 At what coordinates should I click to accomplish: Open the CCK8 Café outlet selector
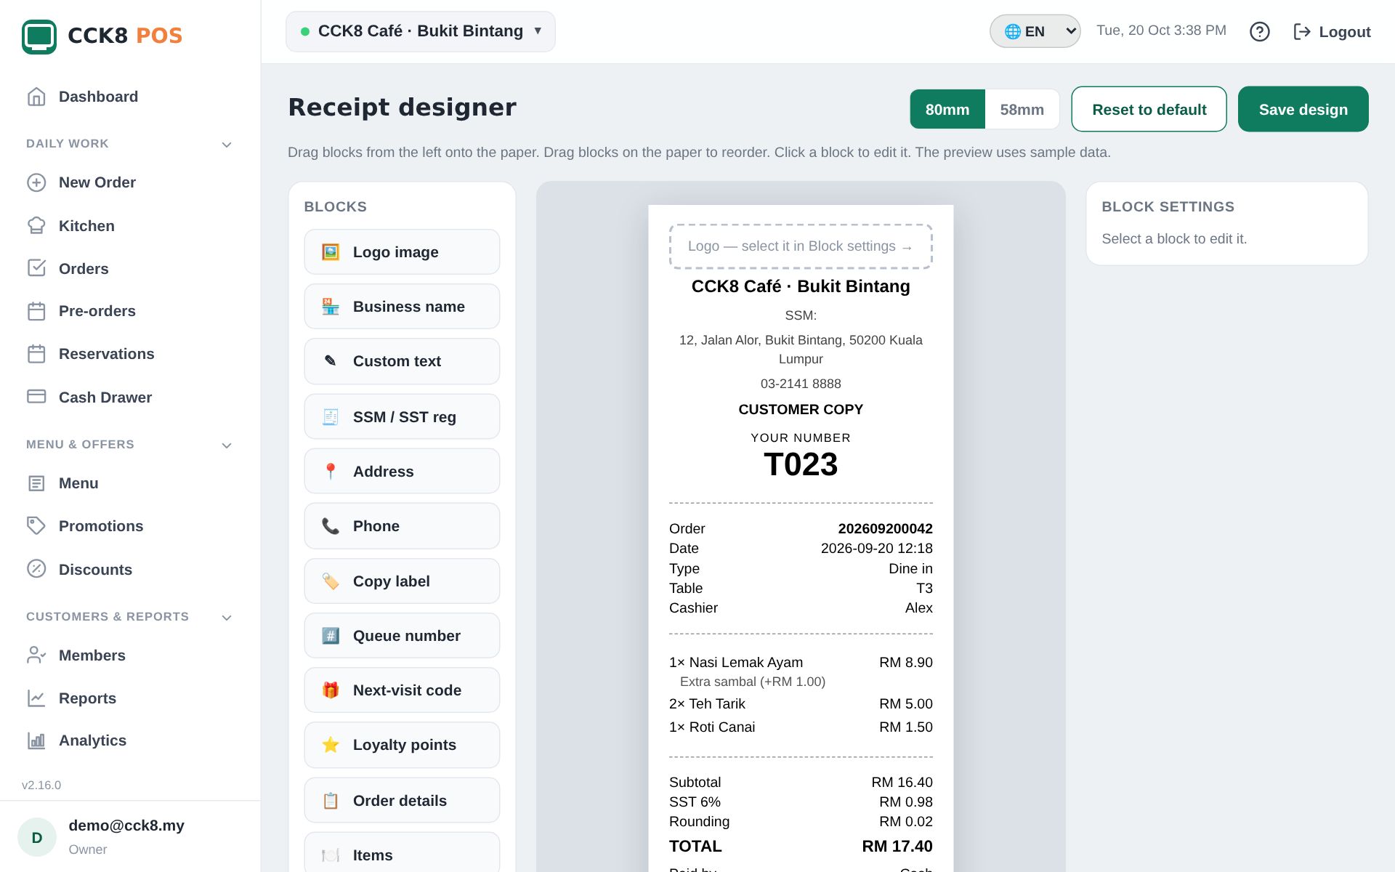click(x=421, y=32)
